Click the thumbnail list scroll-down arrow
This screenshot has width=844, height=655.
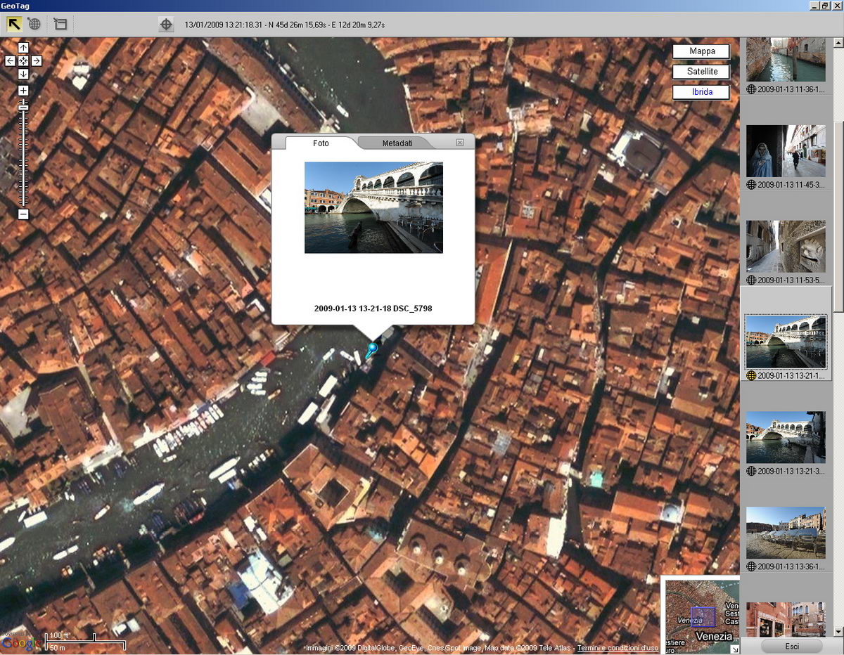[x=838, y=633]
